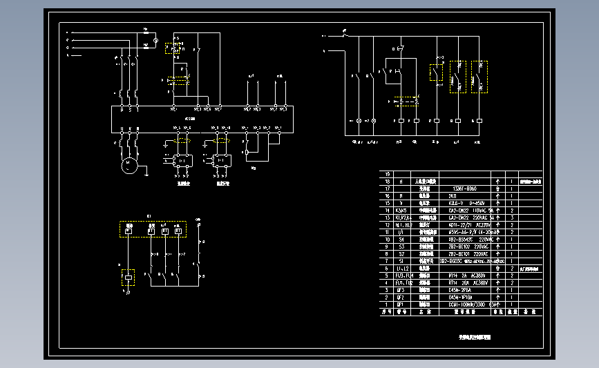Click the CA2-DN22 110VAC specification cell
This screenshot has width=599, height=368.
(x=464, y=211)
